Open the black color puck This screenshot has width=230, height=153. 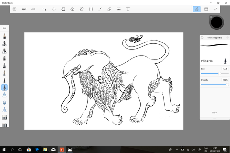(217, 23)
